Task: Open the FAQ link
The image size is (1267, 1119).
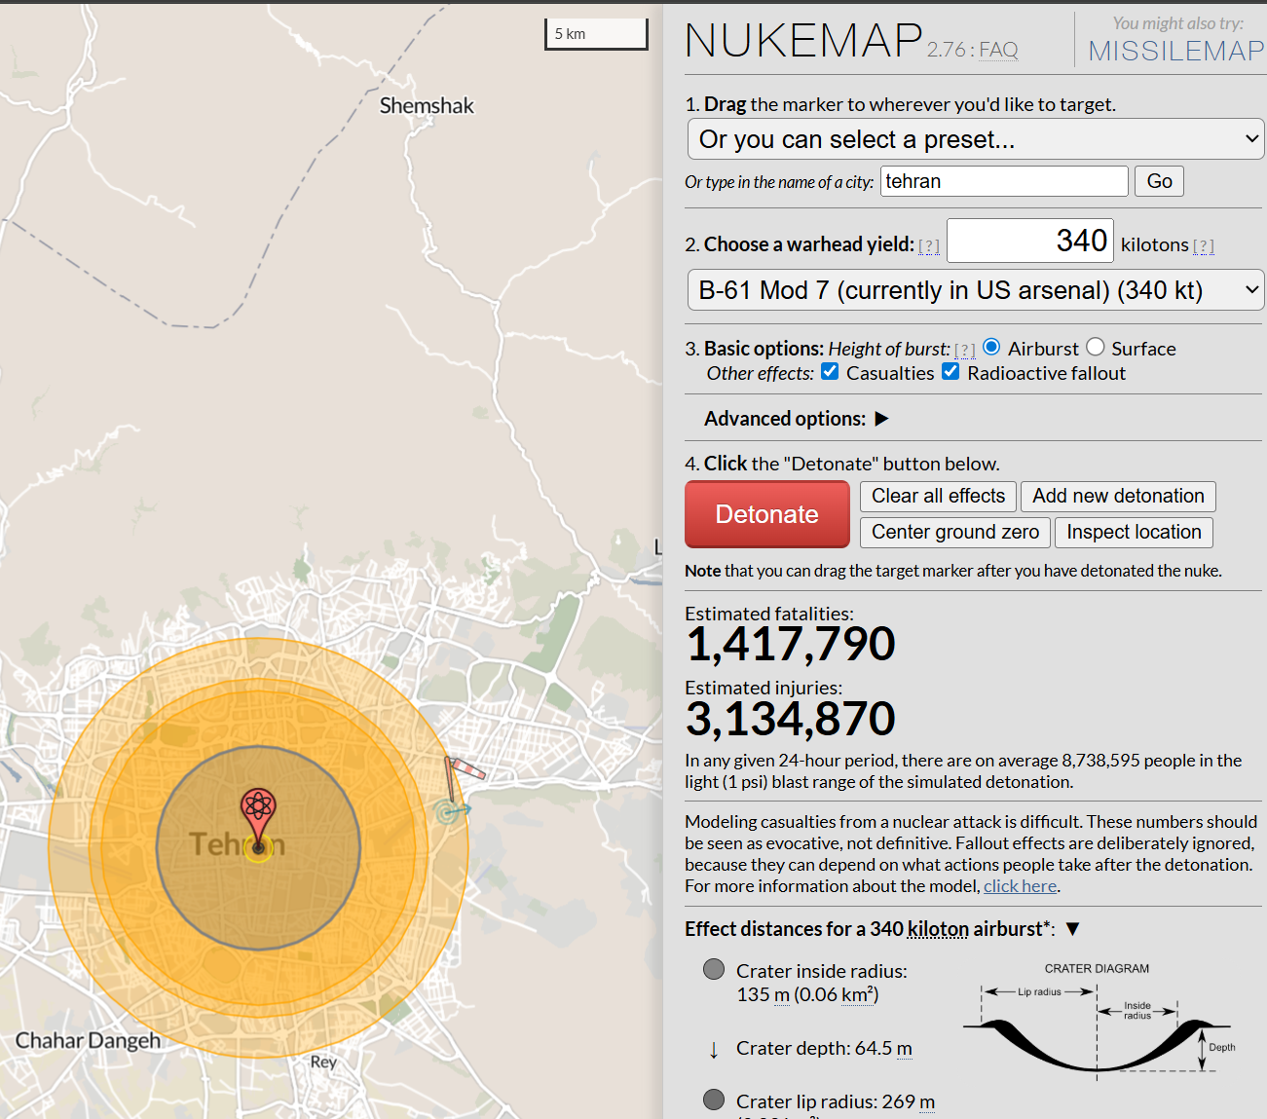Action: click(x=998, y=50)
